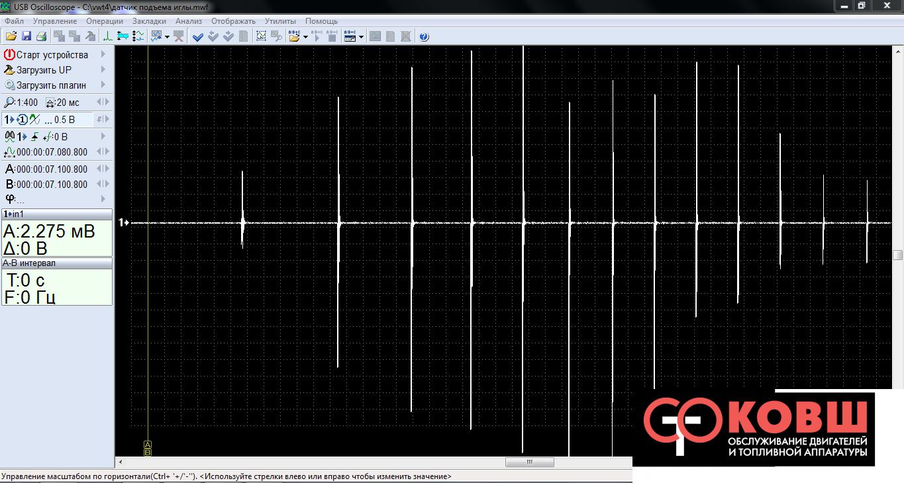The image size is (904, 483).
Task: Click the open file folder icon
Action: click(x=11, y=36)
